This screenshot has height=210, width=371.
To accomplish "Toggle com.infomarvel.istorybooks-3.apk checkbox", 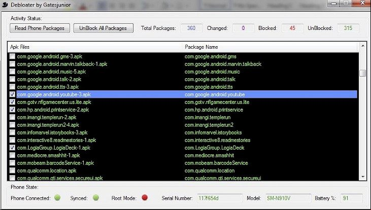I will (x=12, y=132).
